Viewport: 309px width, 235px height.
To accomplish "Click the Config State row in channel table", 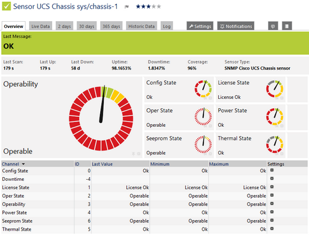I will coord(154,171).
